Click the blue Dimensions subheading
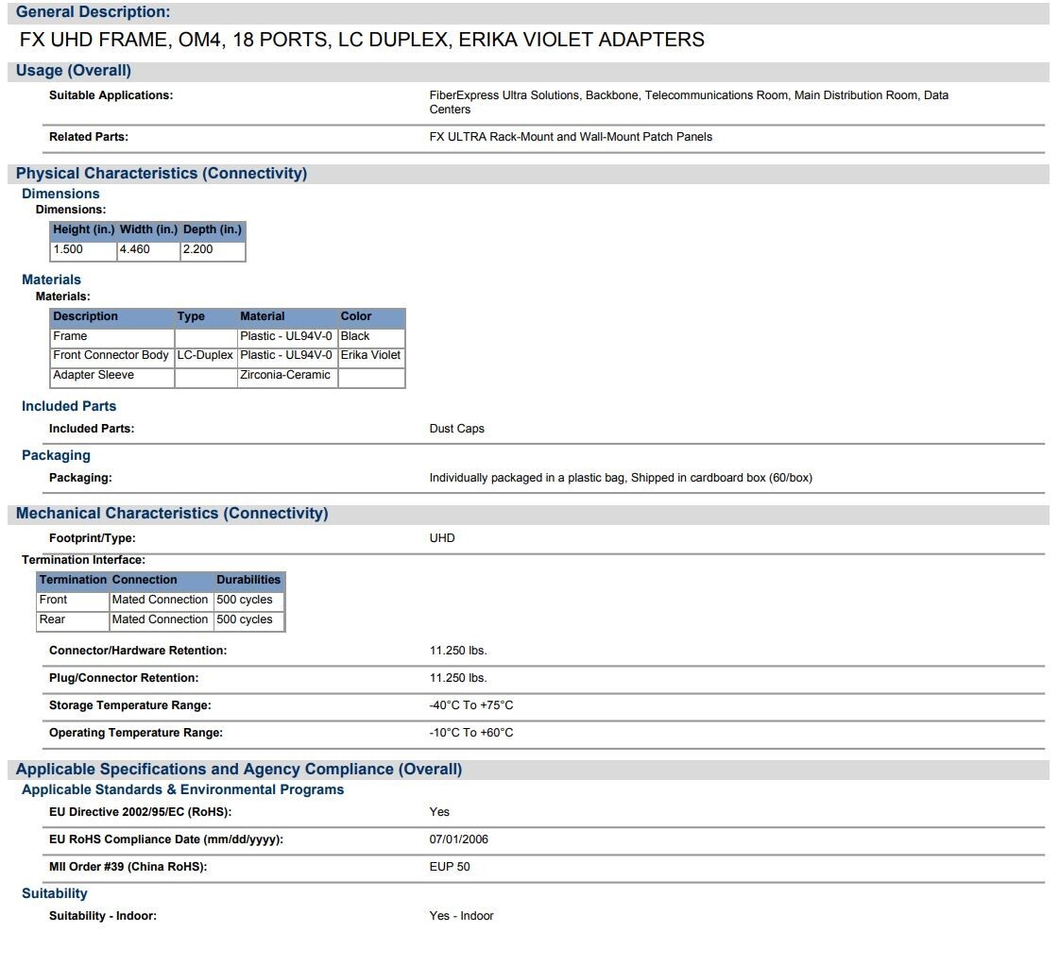The height and width of the screenshot is (966, 1059). click(x=60, y=194)
